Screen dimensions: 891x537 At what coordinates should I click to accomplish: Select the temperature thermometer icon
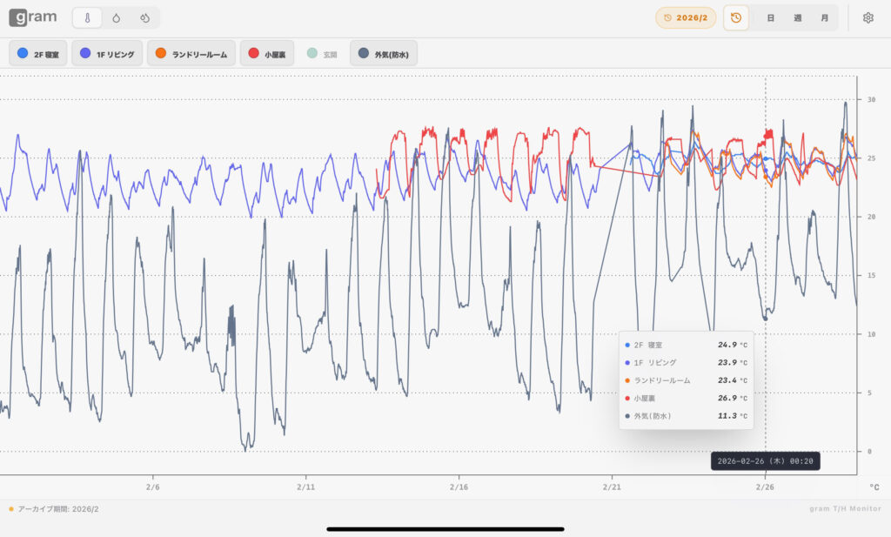click(x=88, y=17)
